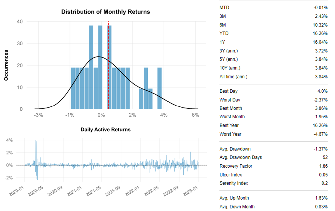
Task: Click the MTD row label
Action: point(224,7)
